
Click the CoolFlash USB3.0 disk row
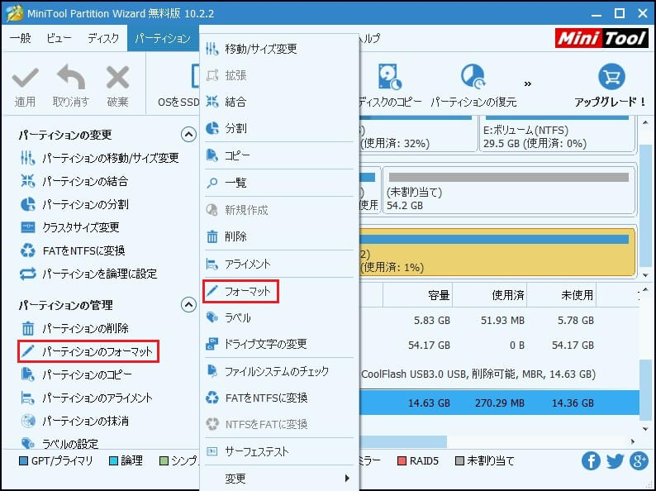pyautogui.click(x=499, y=374)
